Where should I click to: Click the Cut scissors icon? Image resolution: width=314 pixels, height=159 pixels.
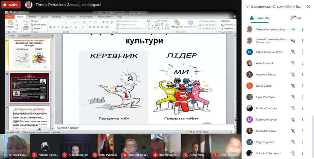click(x=17, y=21)
